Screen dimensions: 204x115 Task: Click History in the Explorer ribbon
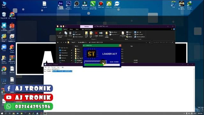click(129, 37)
